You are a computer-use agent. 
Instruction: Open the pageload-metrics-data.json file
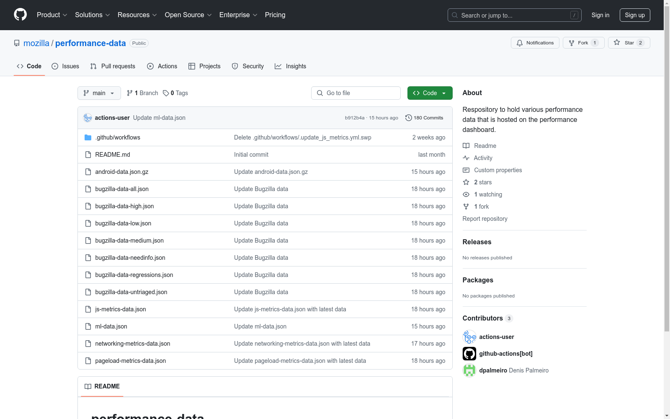tap(131, 361)
